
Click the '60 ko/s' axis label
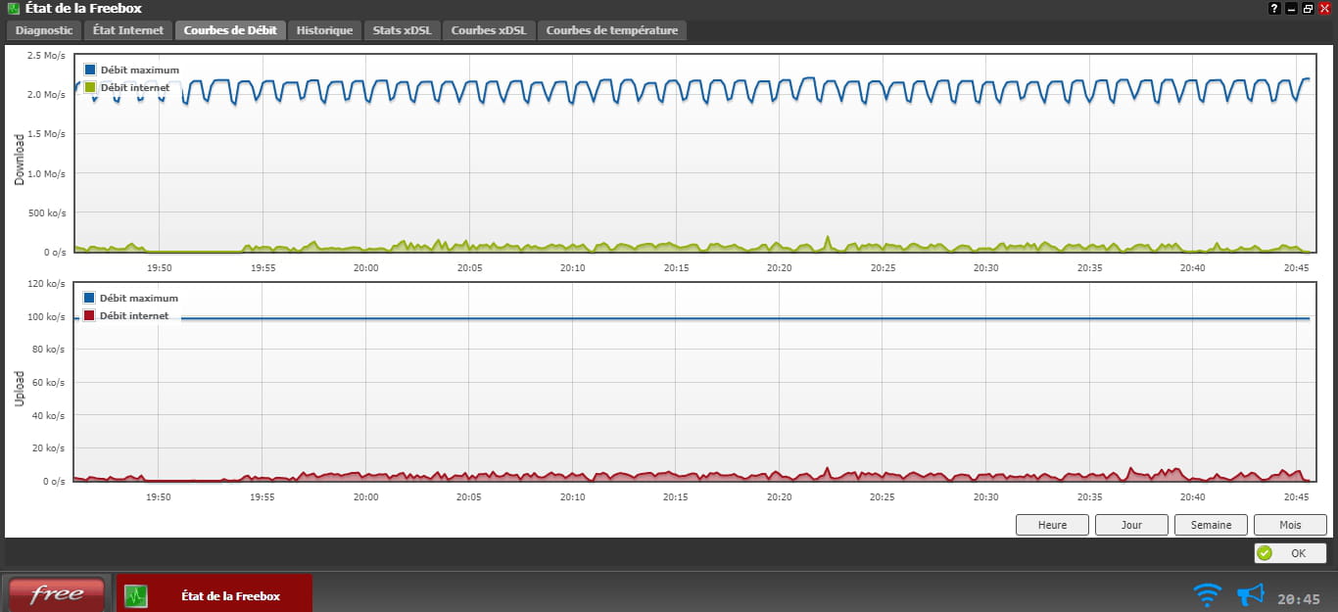pyautogui.click(x=49, y=383)
